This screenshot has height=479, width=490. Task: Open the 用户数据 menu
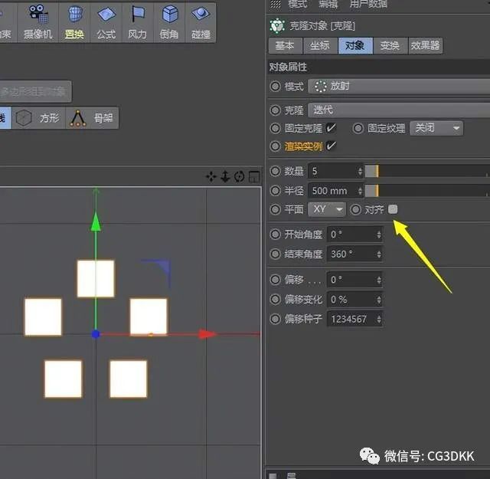368,3
